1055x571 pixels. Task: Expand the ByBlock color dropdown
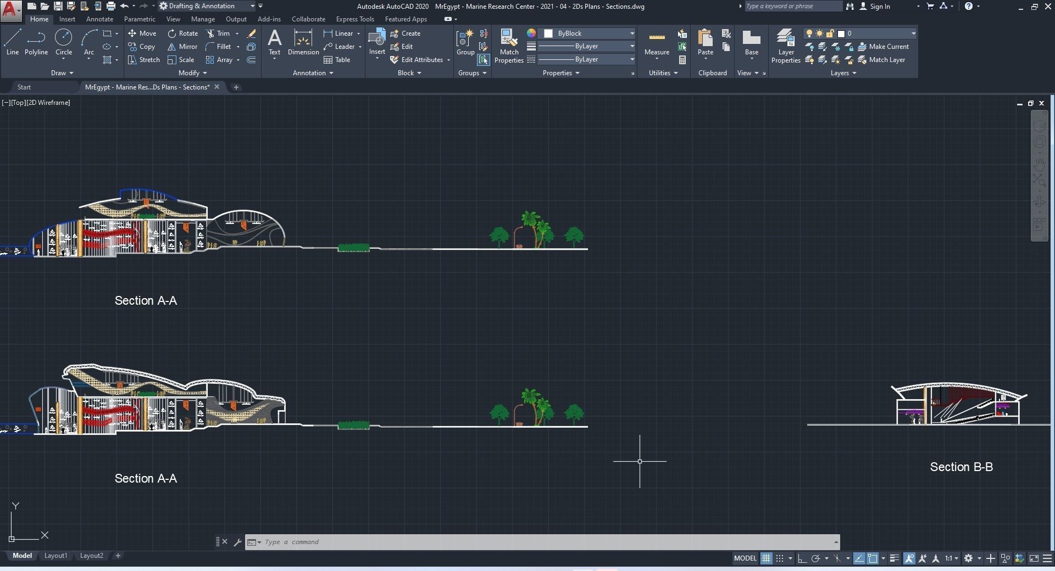[x=632, y=33]
